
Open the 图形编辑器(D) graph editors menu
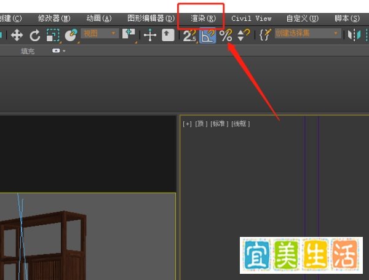click(x=151, y=18)
